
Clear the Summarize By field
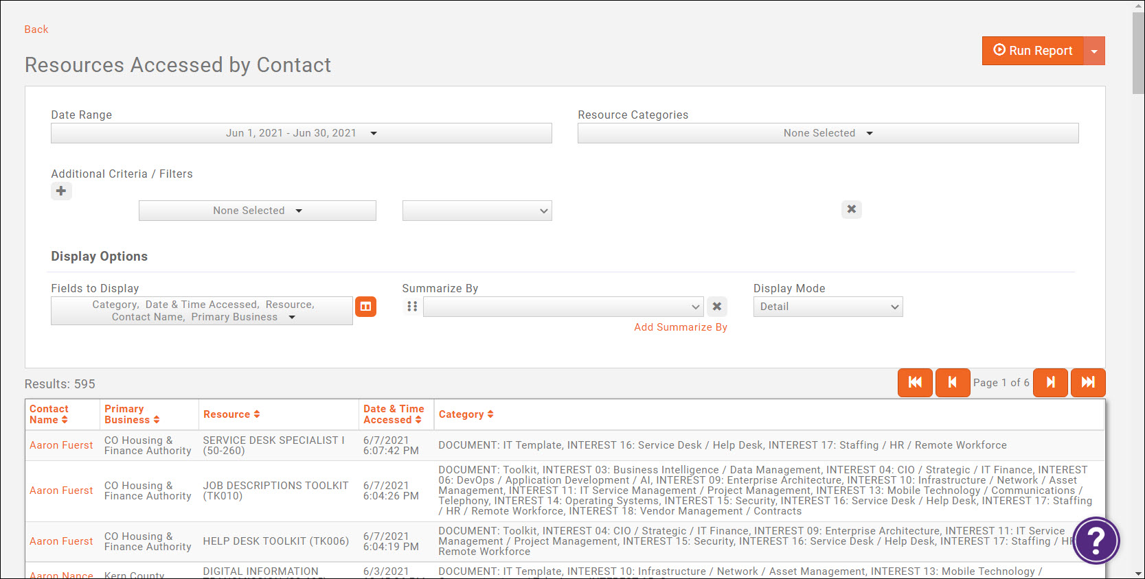(x=716, y=307)
